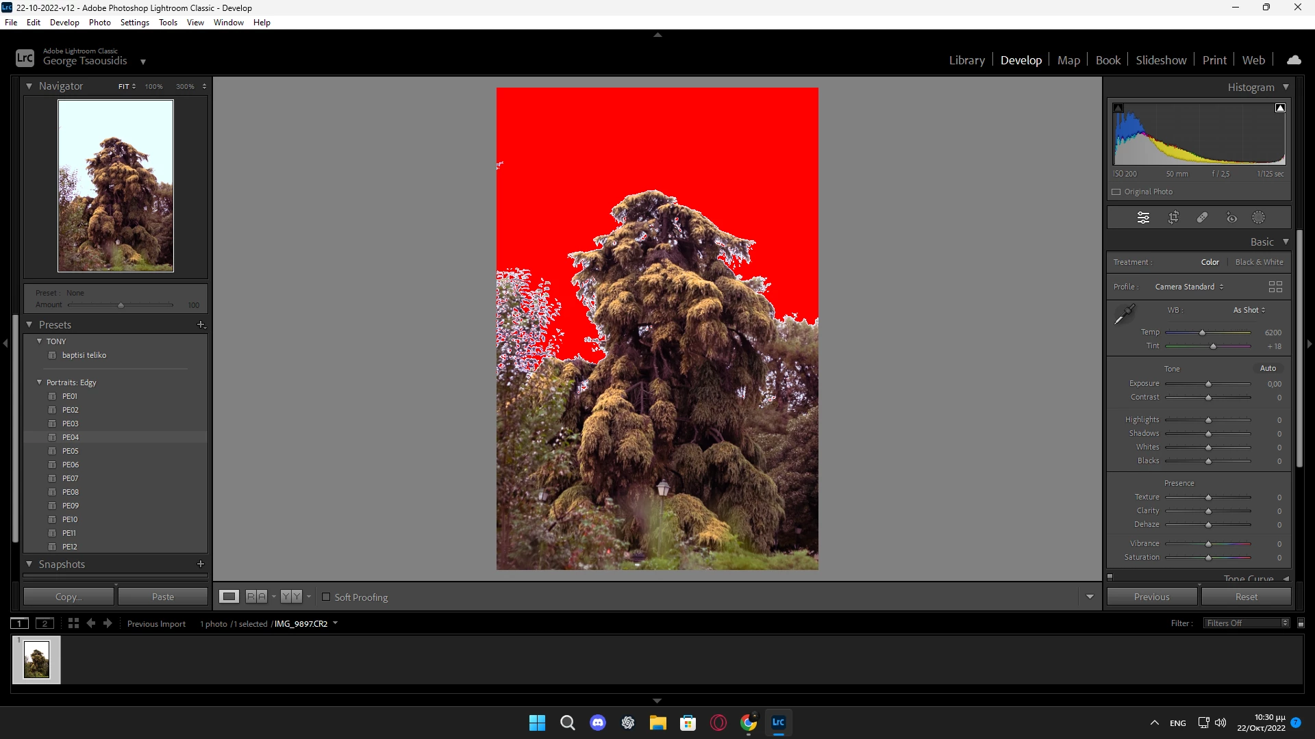Click the cloud sync status icon
Image resolution: width=1315 pixels, height=739 pixels.
1294,60
